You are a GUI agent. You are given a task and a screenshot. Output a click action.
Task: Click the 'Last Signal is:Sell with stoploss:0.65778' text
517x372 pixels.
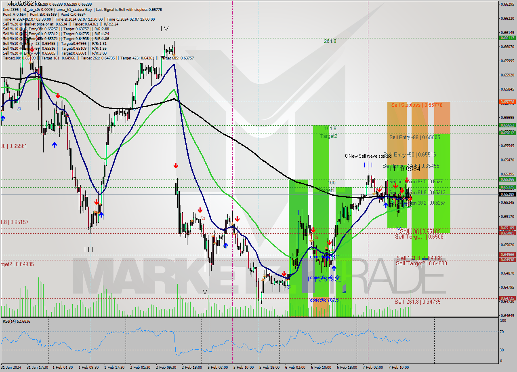tap(129, 9)
